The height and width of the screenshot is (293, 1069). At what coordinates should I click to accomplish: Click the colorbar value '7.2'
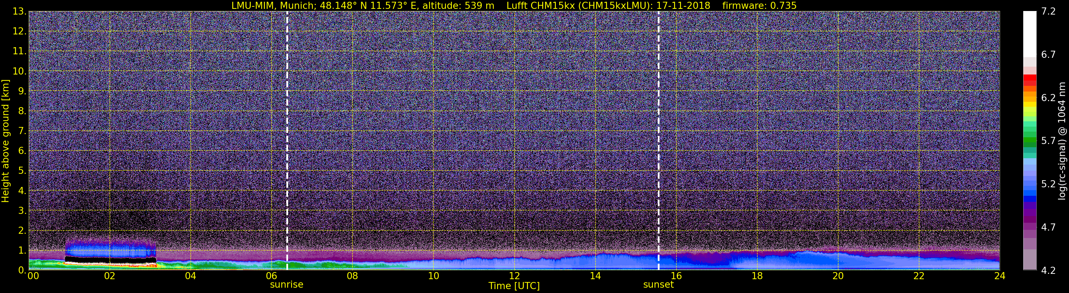pos(1048,12)
